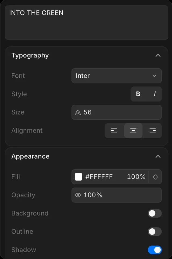The image size is (172, 259).
Task: Click the Size field showing 56
Action: (116, 112)
